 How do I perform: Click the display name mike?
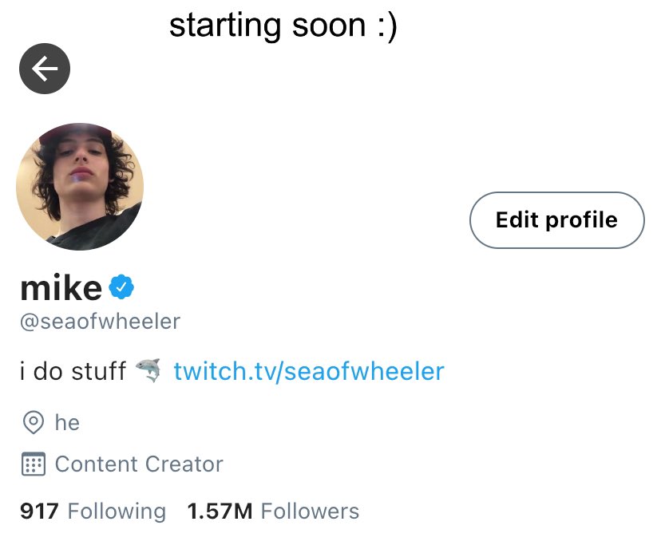[61, 287]
